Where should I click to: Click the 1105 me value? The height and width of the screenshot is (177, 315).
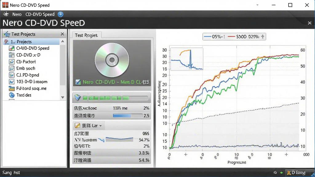(x=120, y=108)
